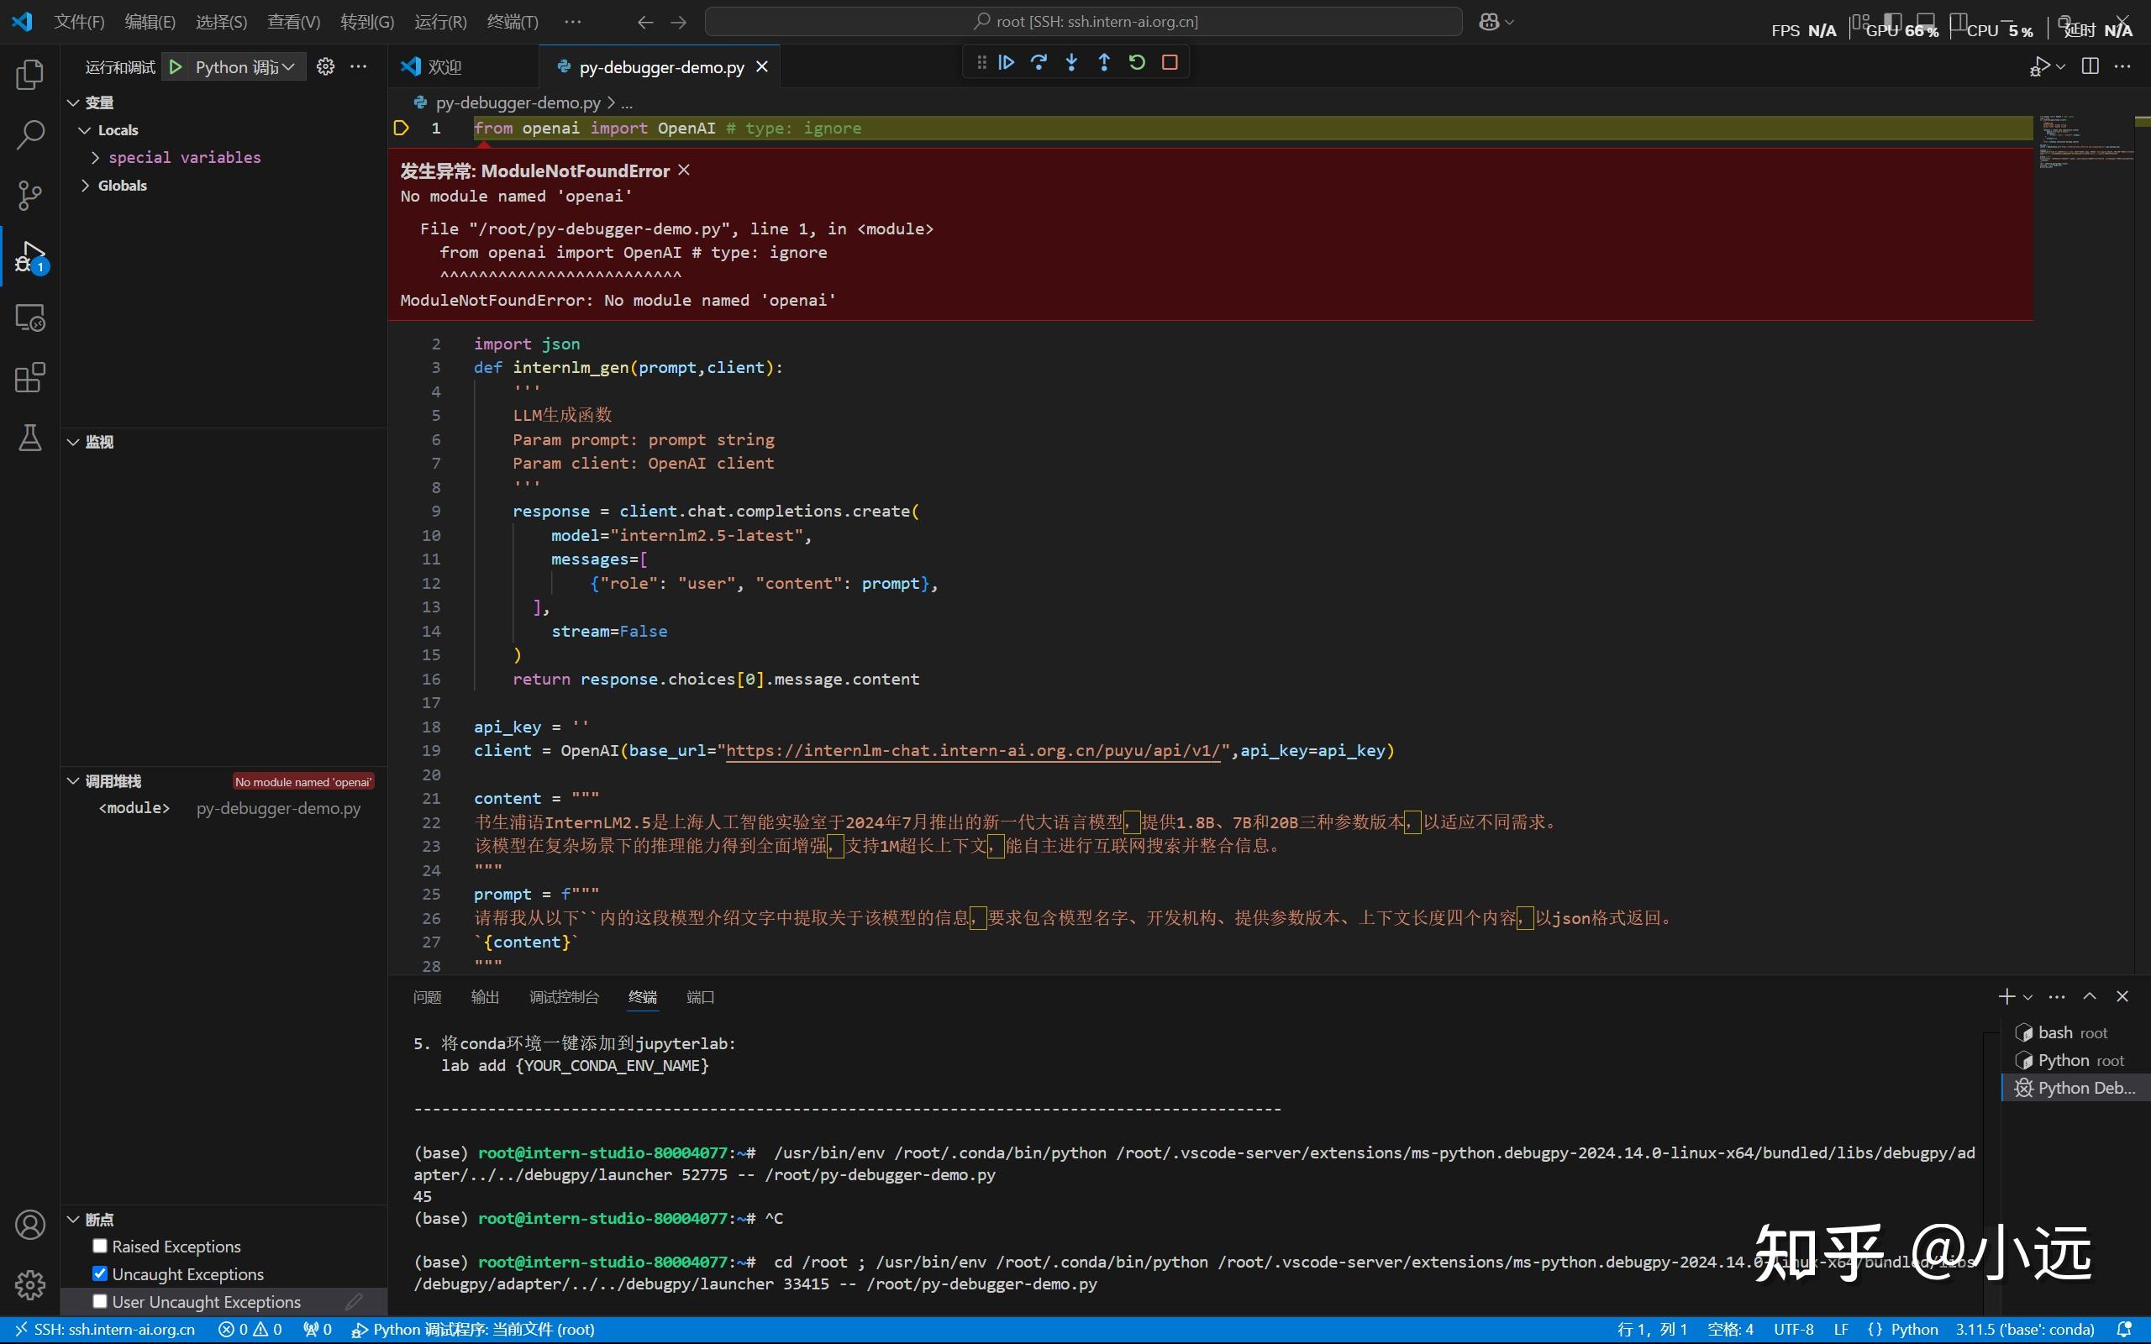Add a new terminal with plus

pos(2006,996)
